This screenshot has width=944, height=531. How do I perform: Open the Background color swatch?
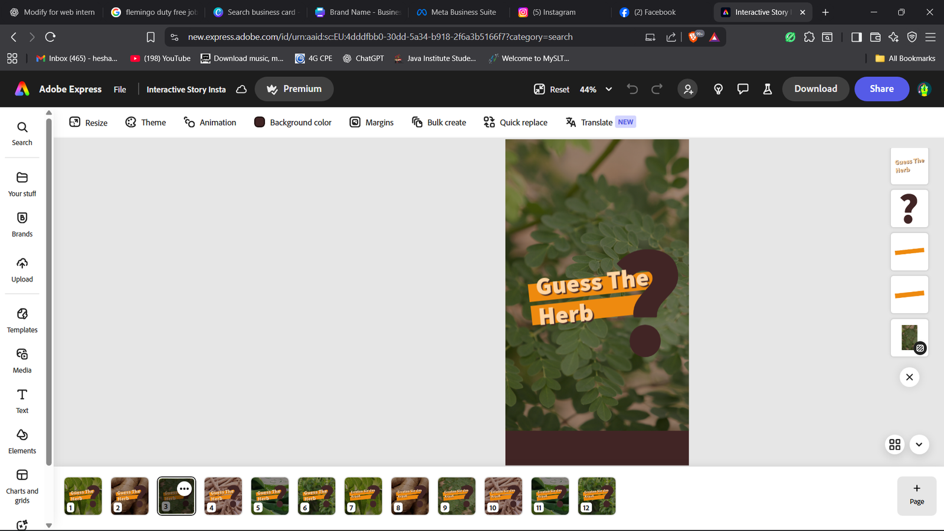(x=260, y=122)
